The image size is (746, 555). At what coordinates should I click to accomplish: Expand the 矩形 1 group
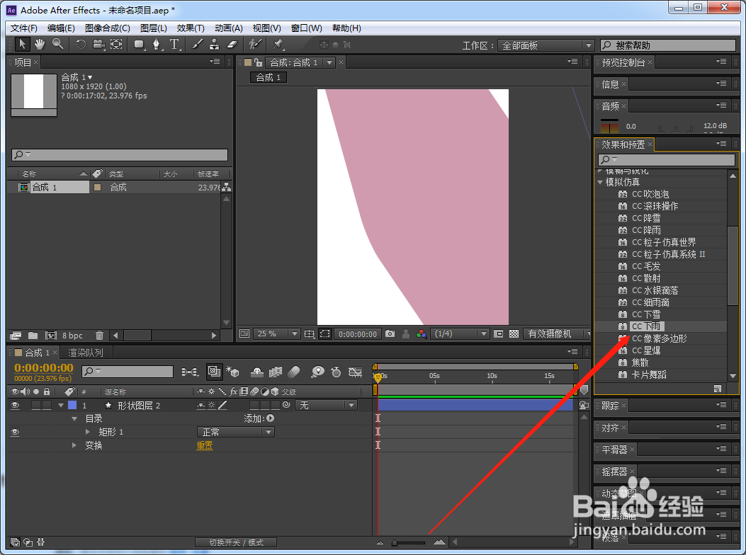(88, 432)
